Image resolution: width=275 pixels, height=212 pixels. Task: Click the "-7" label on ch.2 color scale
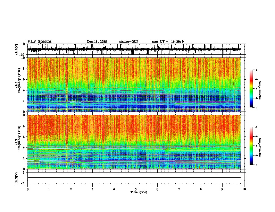pos(256,165)
